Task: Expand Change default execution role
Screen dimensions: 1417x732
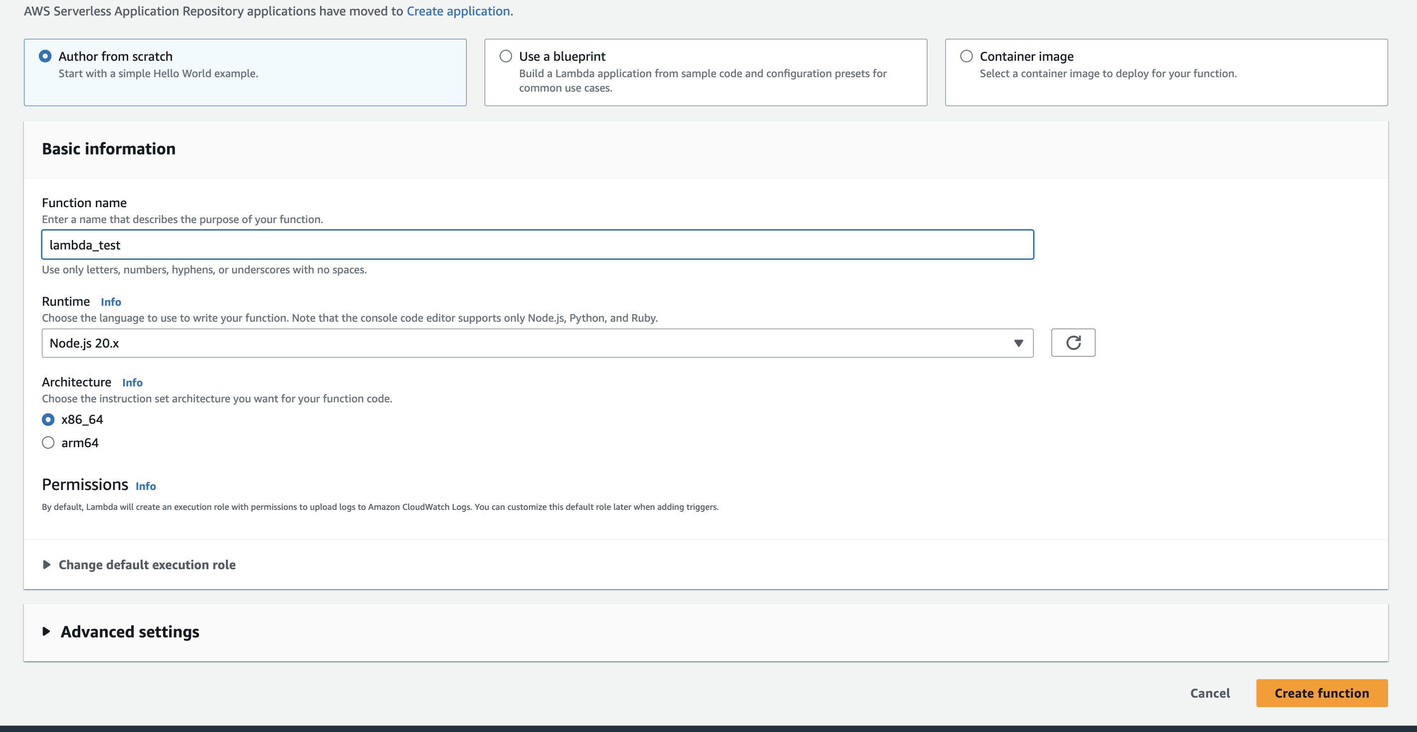Action: (x=147, y=565)
